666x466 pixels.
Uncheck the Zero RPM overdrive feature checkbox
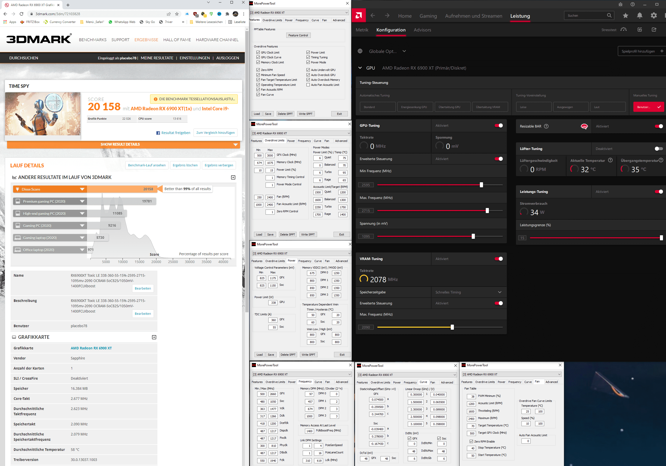point(258,70)
